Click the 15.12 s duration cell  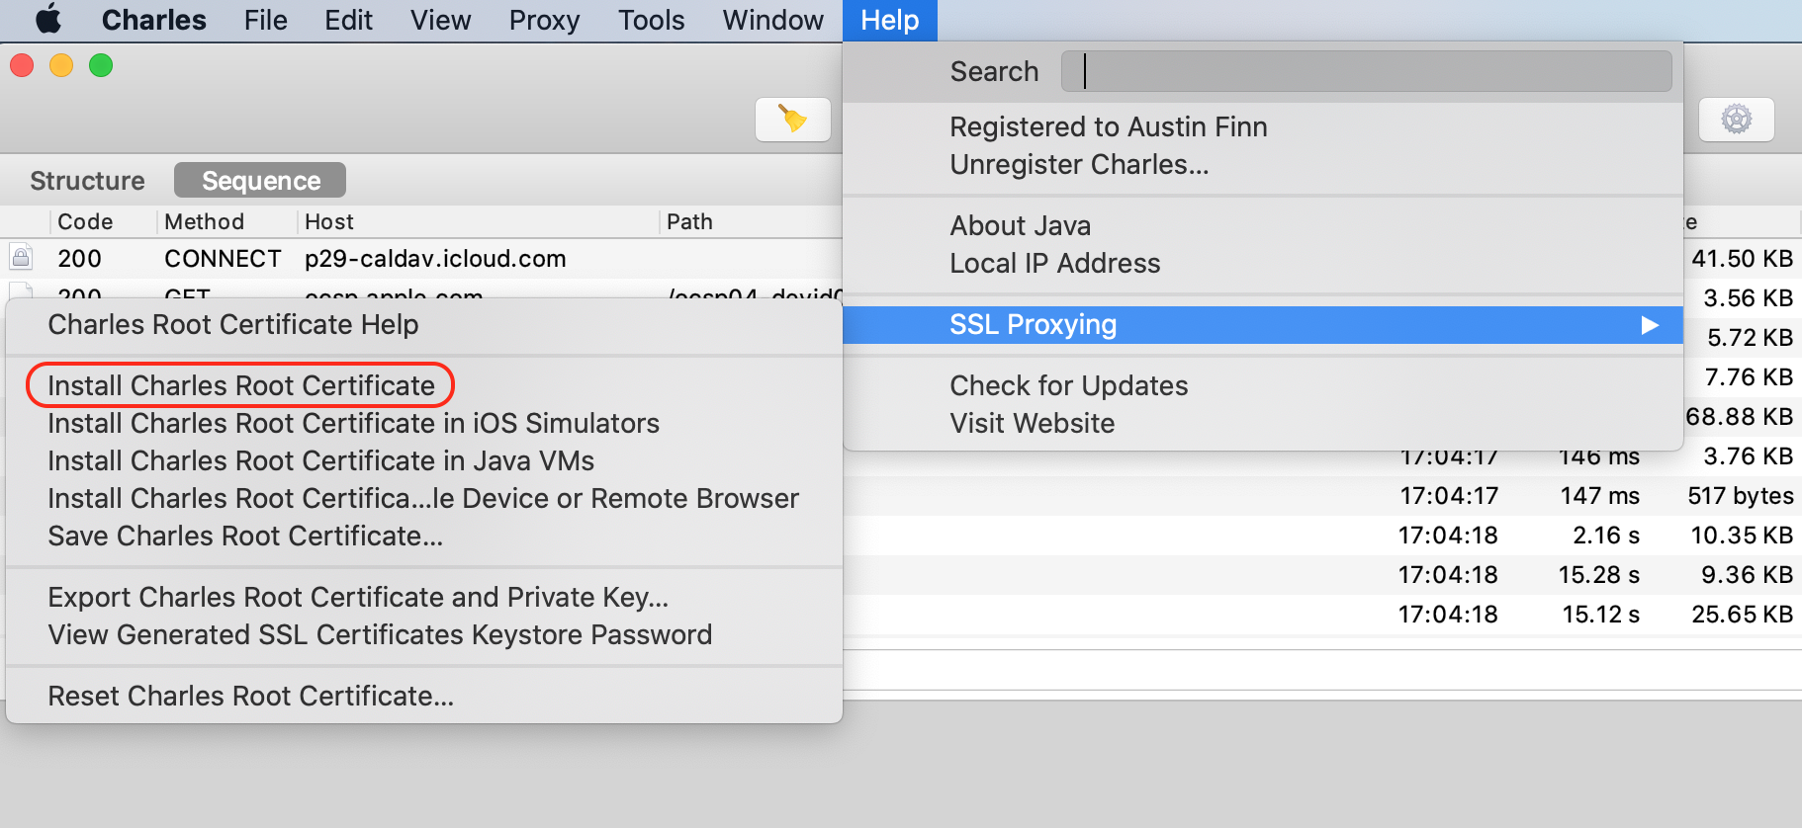[x=1600, y=615]
